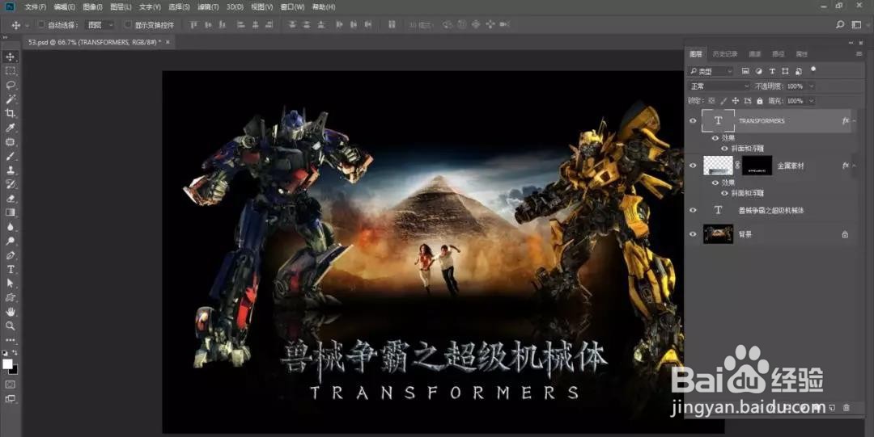Select the Pen tool
The image size is (874, 437).
(x=10, y=255)
